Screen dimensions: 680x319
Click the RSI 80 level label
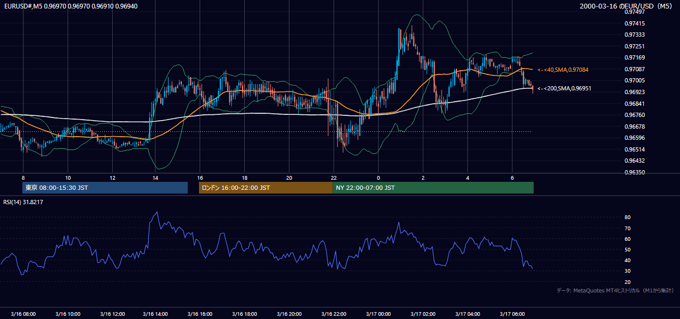pos(627,217)
